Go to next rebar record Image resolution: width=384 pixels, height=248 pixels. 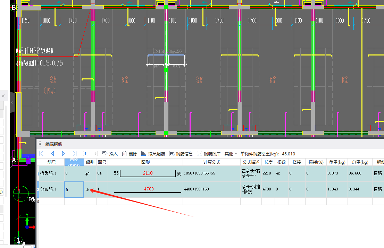point(63,154)
